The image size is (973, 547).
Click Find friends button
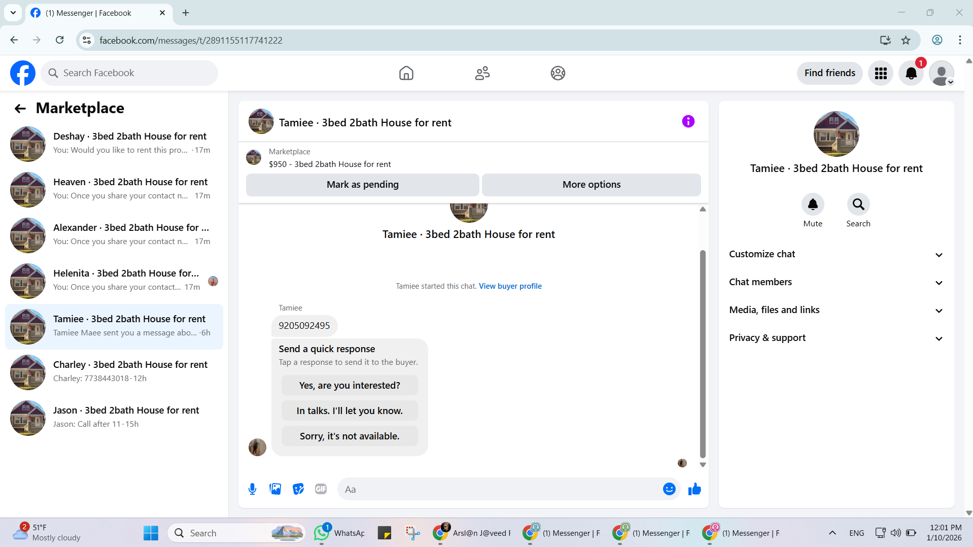point(829,73)
